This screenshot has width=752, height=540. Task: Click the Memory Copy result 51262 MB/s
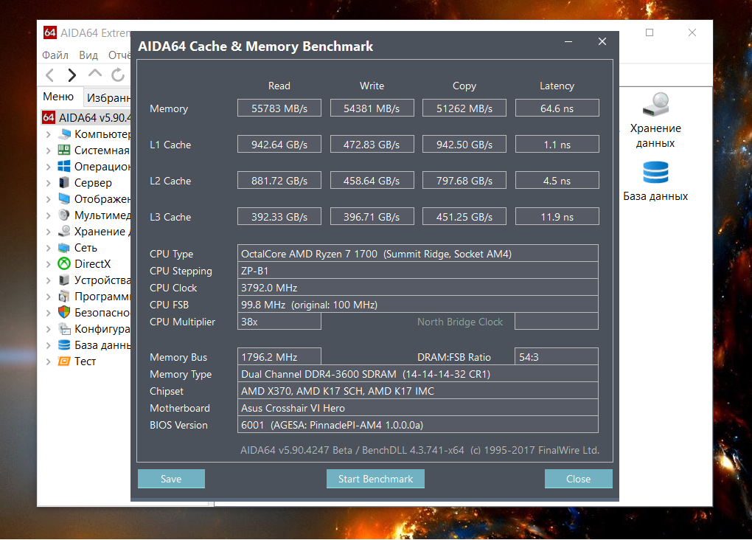(x=464, y=108)
